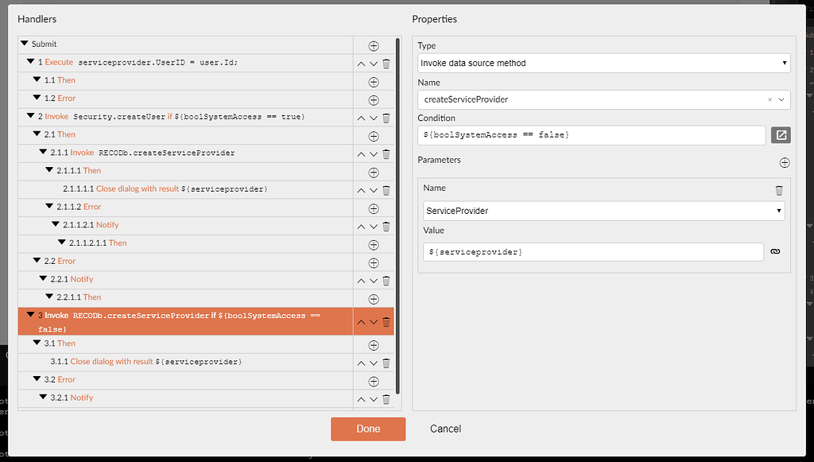Screen dimensions: 814x462
Task: Delete the ServiceProvider parameter with trash icon
Action: coord(778,188)
